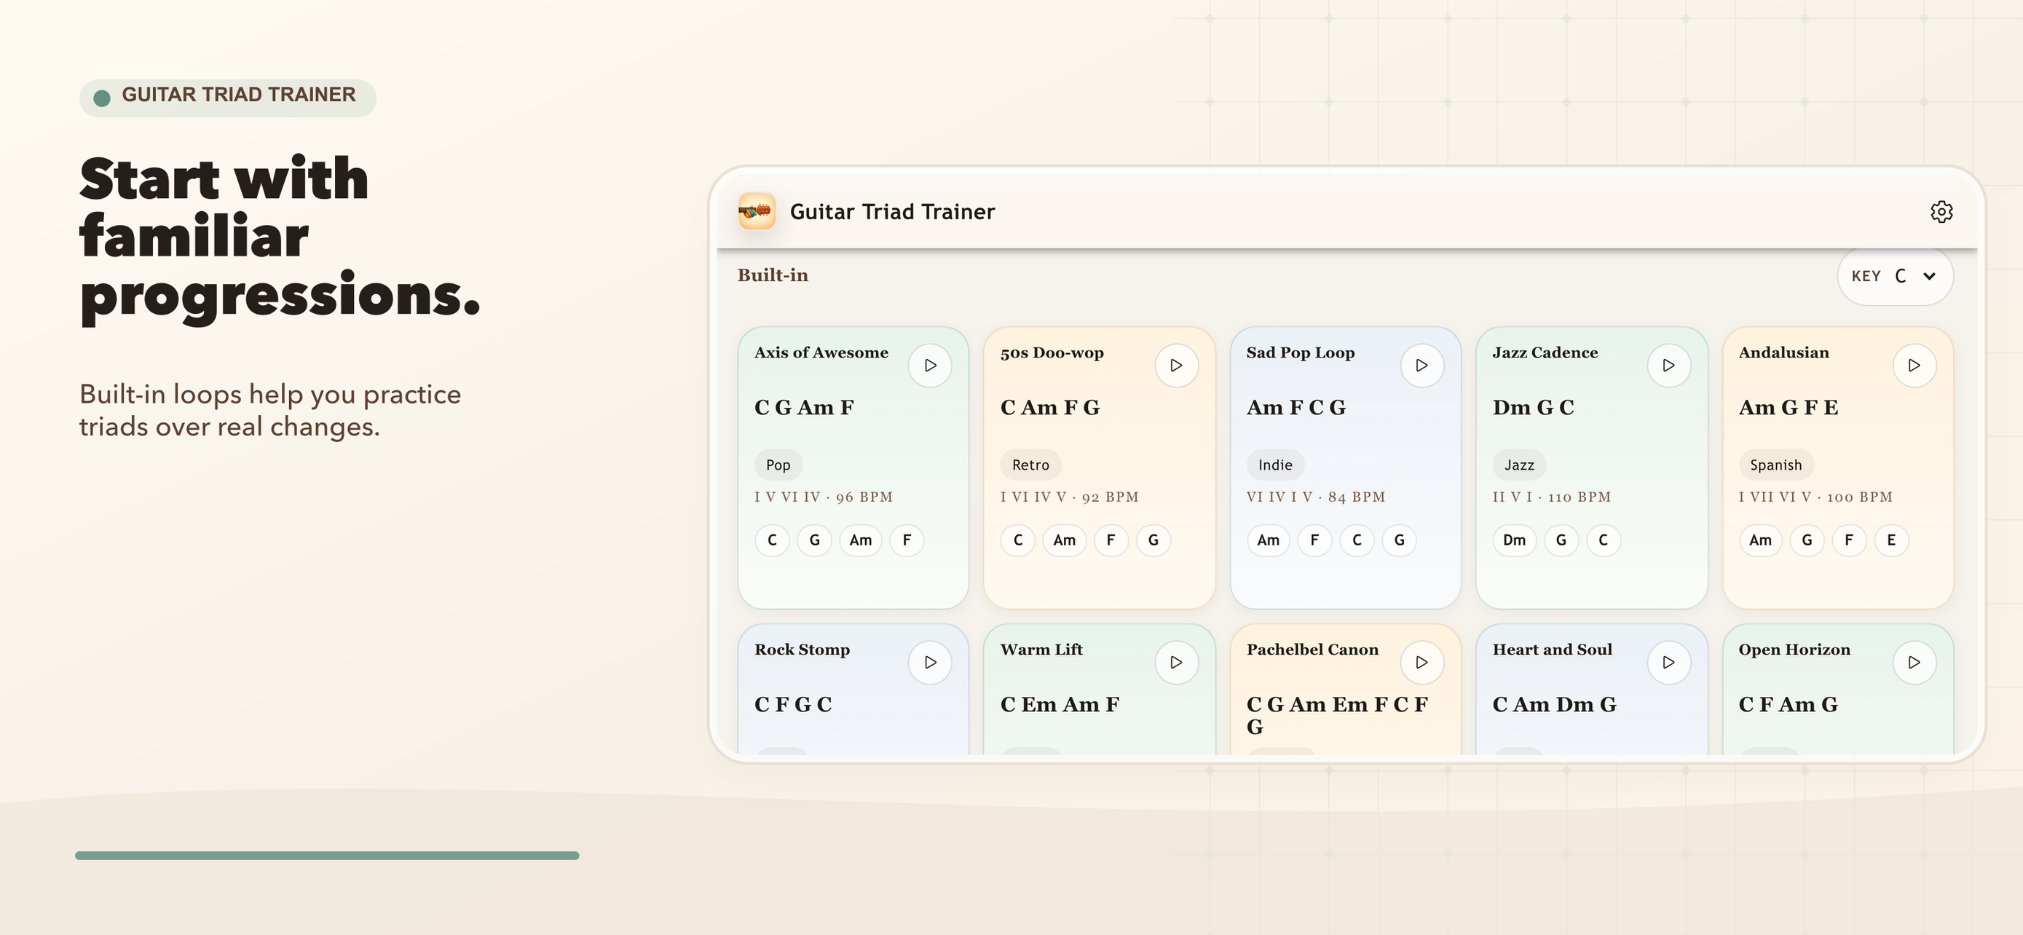
Task: Click the 'C F Am G' chords in Open Horizon
Action: 1789,704
